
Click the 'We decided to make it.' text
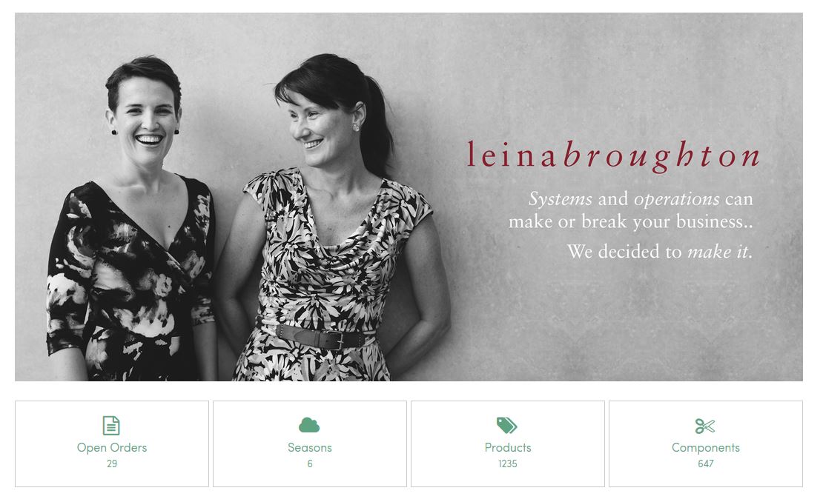click(x=660, y=252)
